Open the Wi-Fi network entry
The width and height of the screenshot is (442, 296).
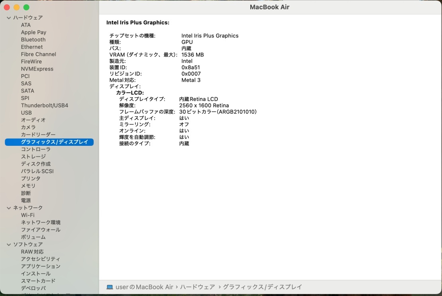pos(28,215)
